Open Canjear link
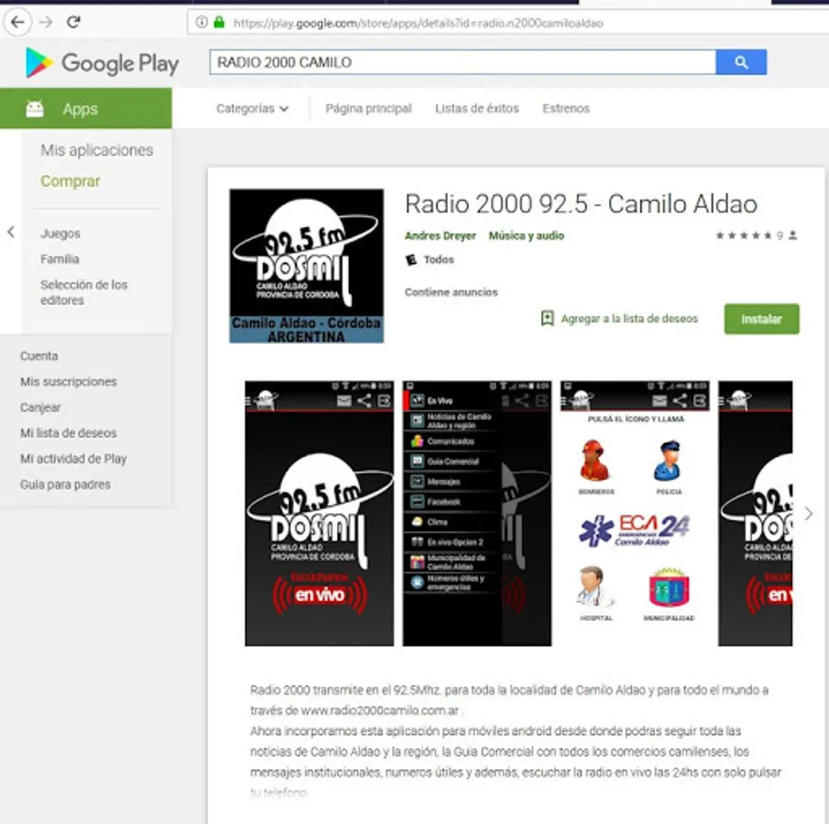829x824 pixels. pos(40,407)
